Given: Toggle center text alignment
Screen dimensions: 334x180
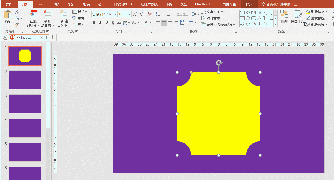Looking at the screenshot, I should (164, 23).
